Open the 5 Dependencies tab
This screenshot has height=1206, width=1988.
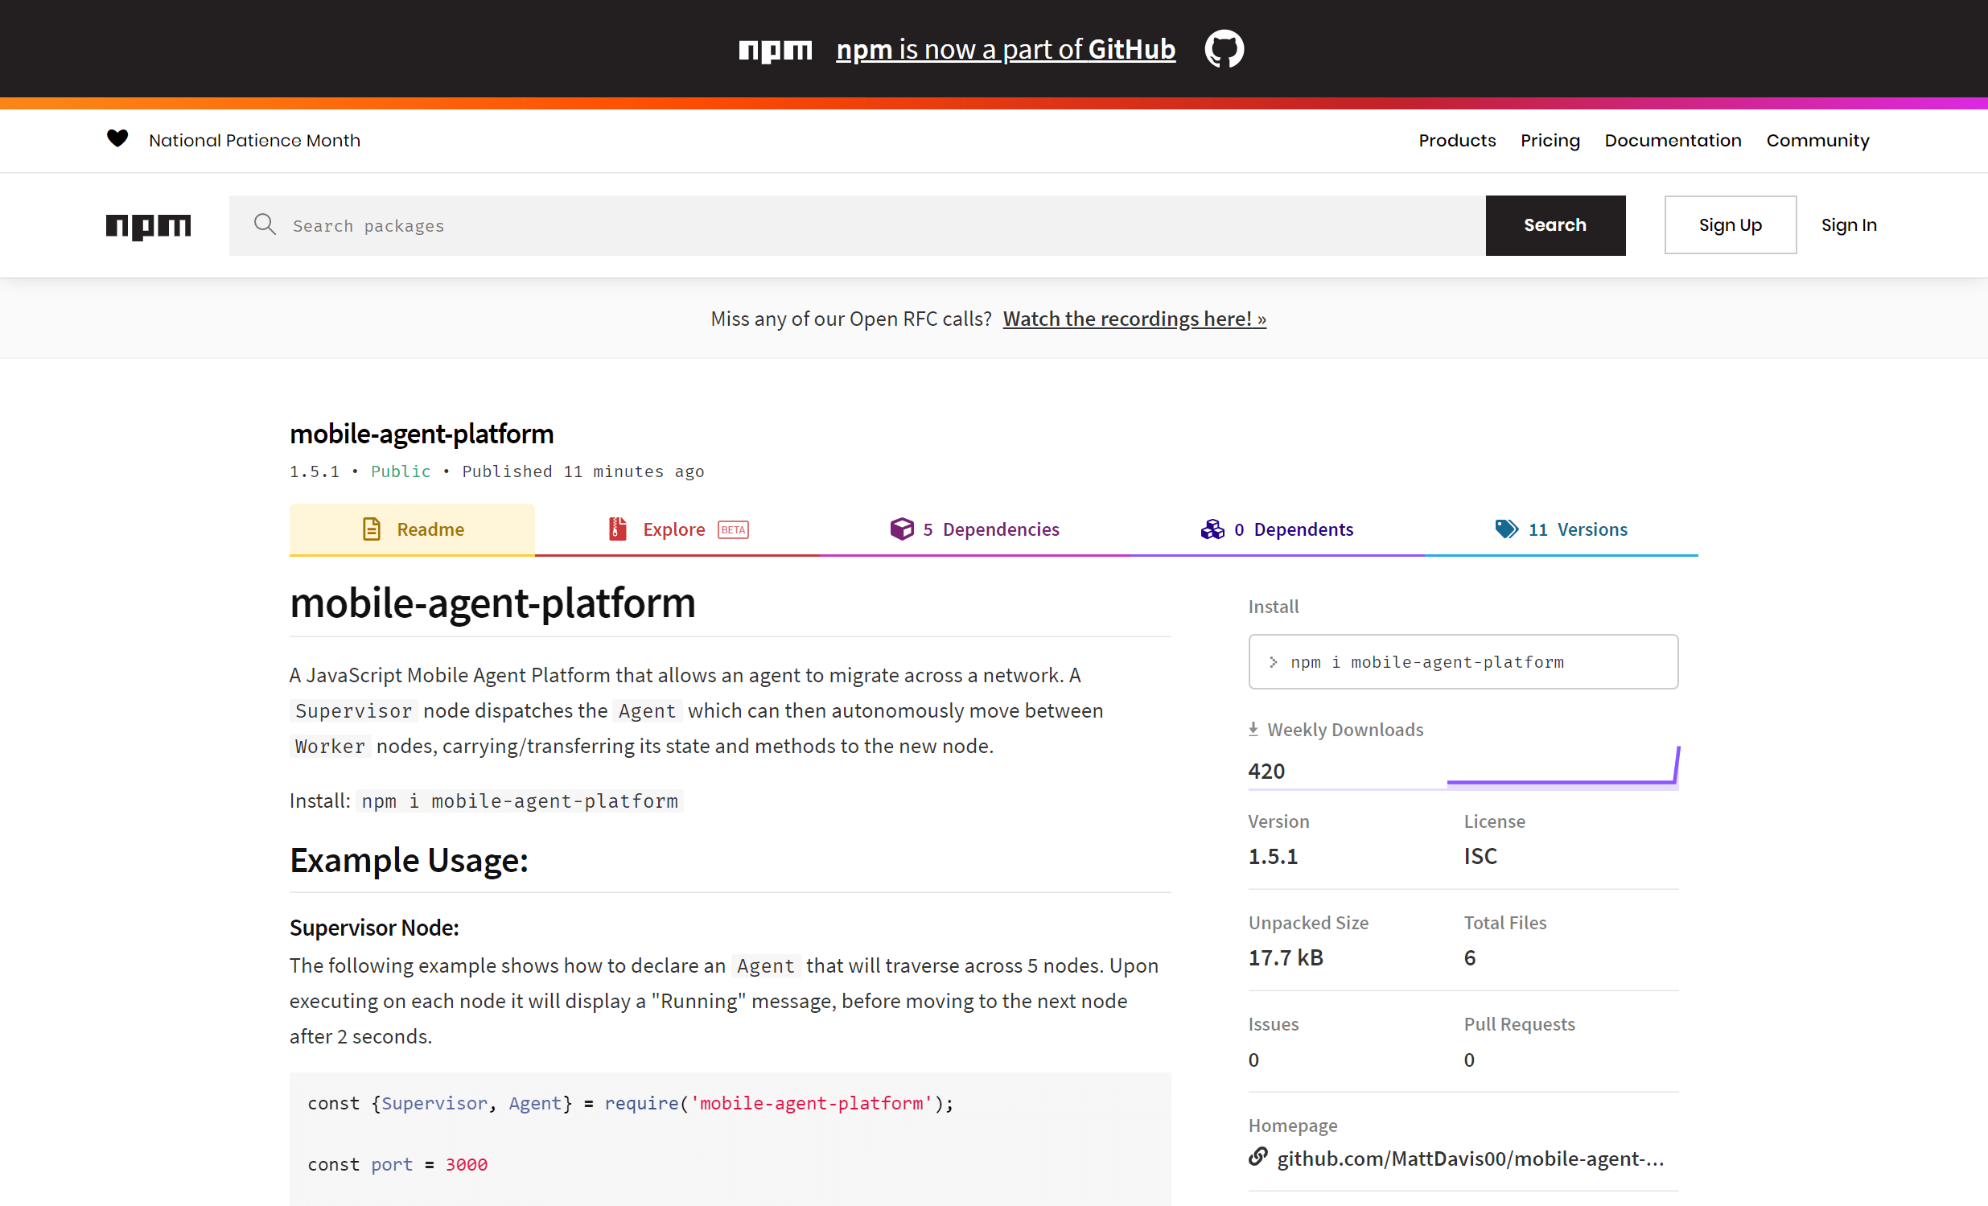(x=974, y=530)
